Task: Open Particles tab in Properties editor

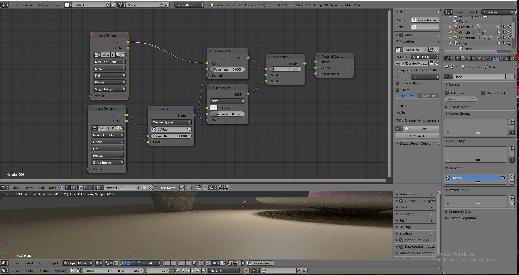Action: 512,58
